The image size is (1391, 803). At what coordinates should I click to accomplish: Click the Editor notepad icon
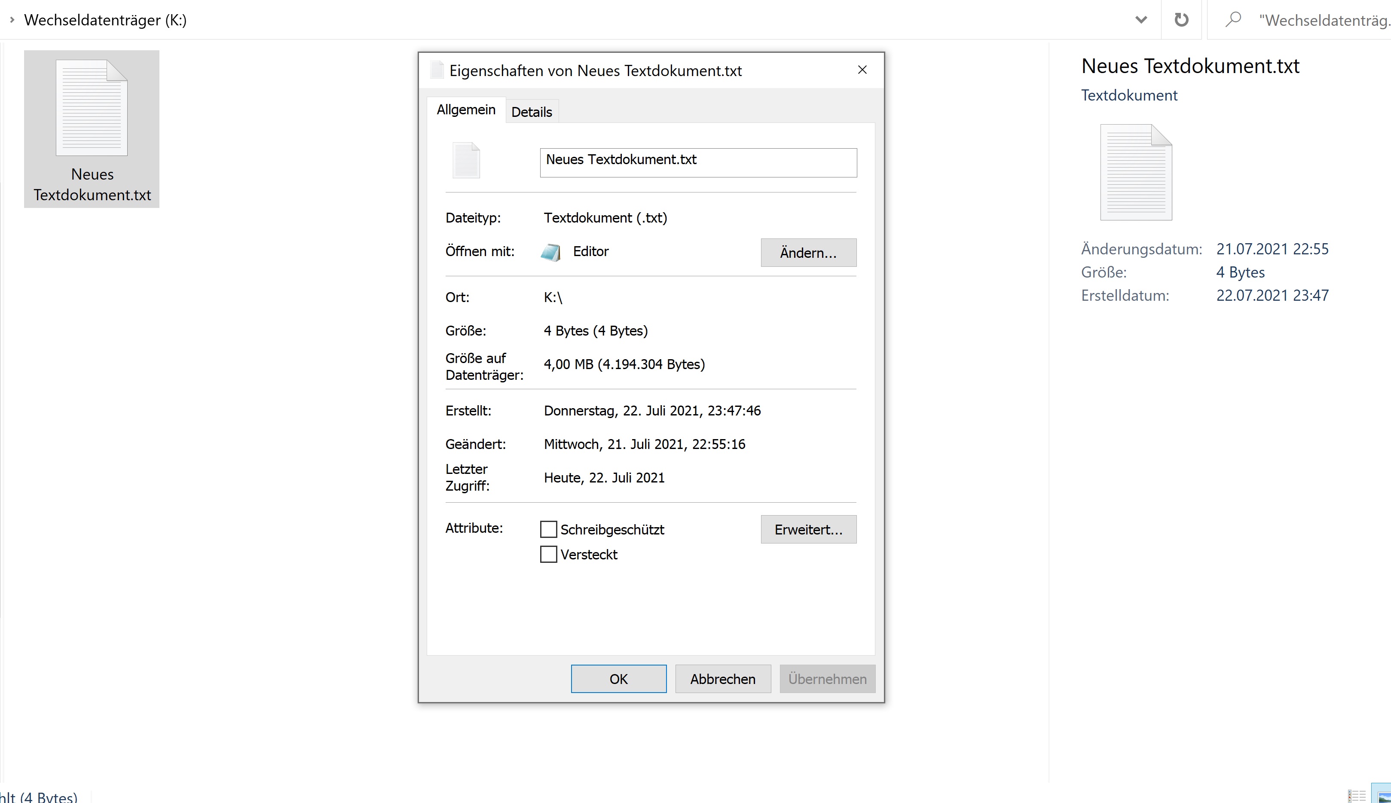tap(550, 252)
